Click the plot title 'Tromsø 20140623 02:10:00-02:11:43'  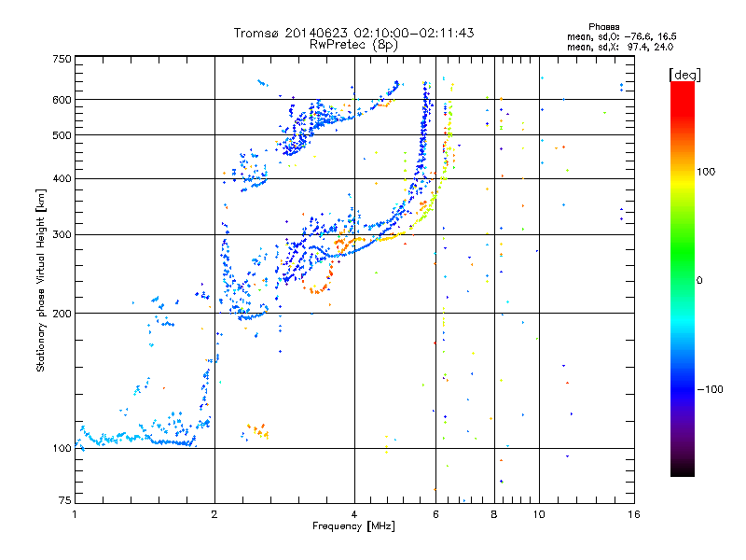point(353,33)
